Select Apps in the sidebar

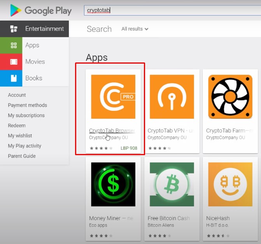(35, 45)
